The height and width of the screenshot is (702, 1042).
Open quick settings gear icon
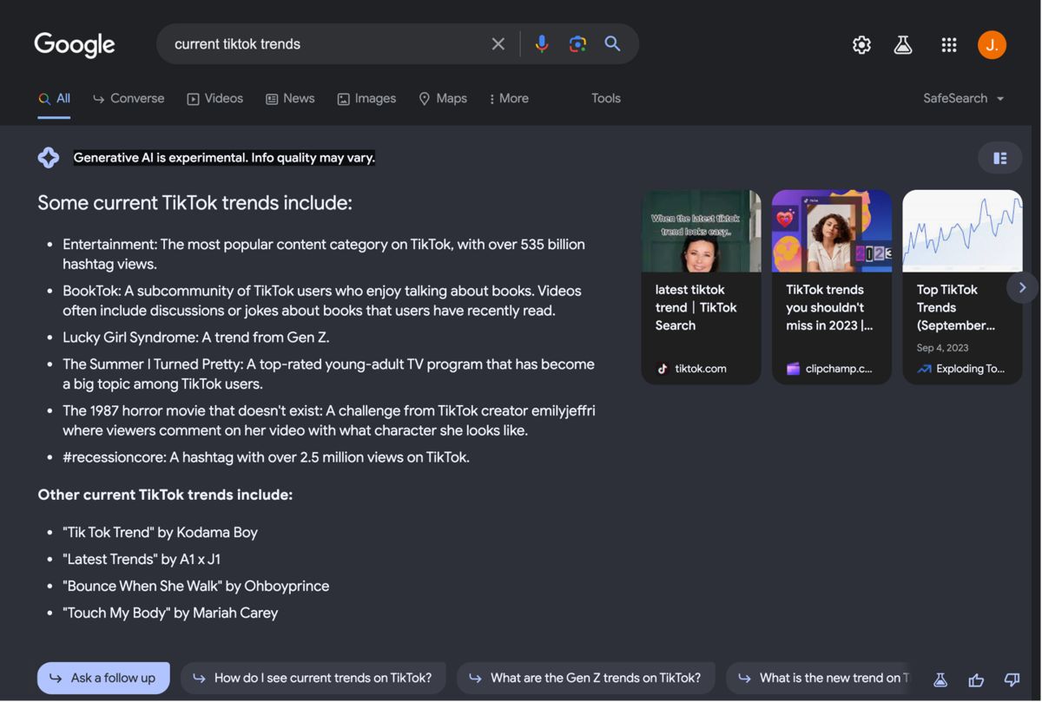pos(861,45)
